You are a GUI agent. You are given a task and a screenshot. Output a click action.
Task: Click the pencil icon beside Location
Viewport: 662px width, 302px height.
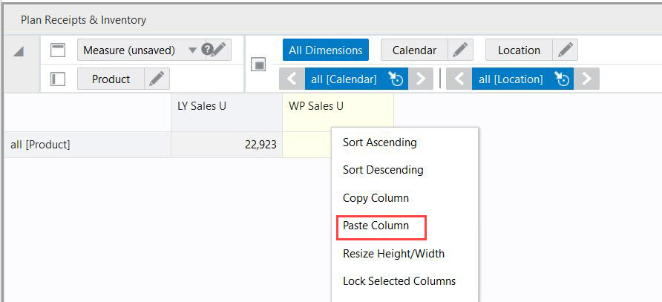click(x=566, y=50)
